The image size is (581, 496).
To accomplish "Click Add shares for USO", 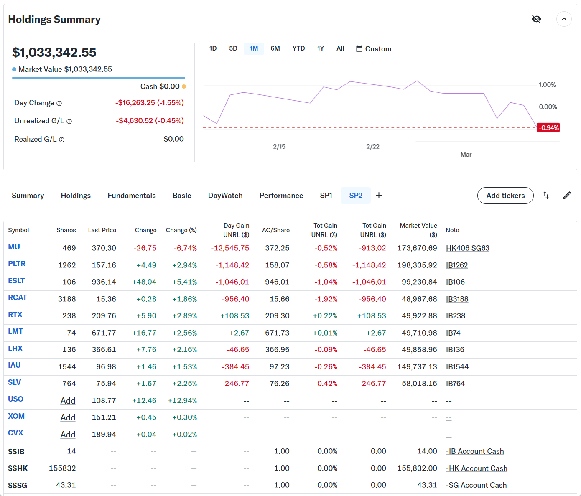I will pos(68,401).
